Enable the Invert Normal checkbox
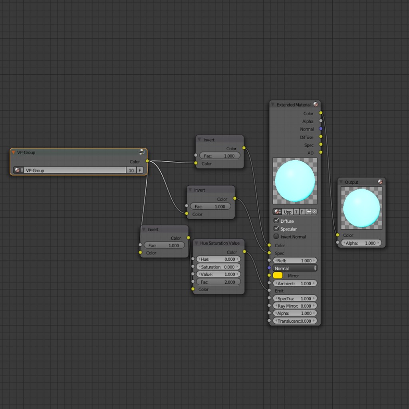 tap(276, 236)
